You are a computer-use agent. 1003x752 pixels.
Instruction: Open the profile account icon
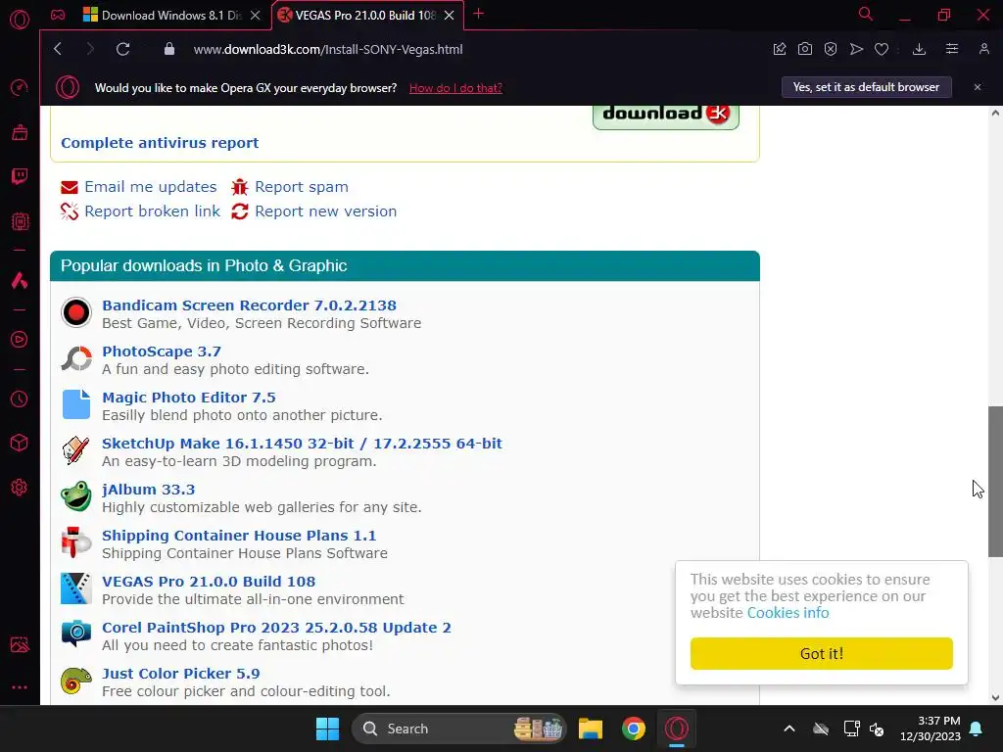(983, 49)
